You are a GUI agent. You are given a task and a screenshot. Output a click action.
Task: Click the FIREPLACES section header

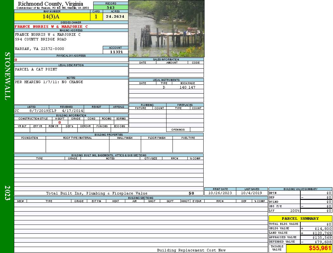point(185,105)
